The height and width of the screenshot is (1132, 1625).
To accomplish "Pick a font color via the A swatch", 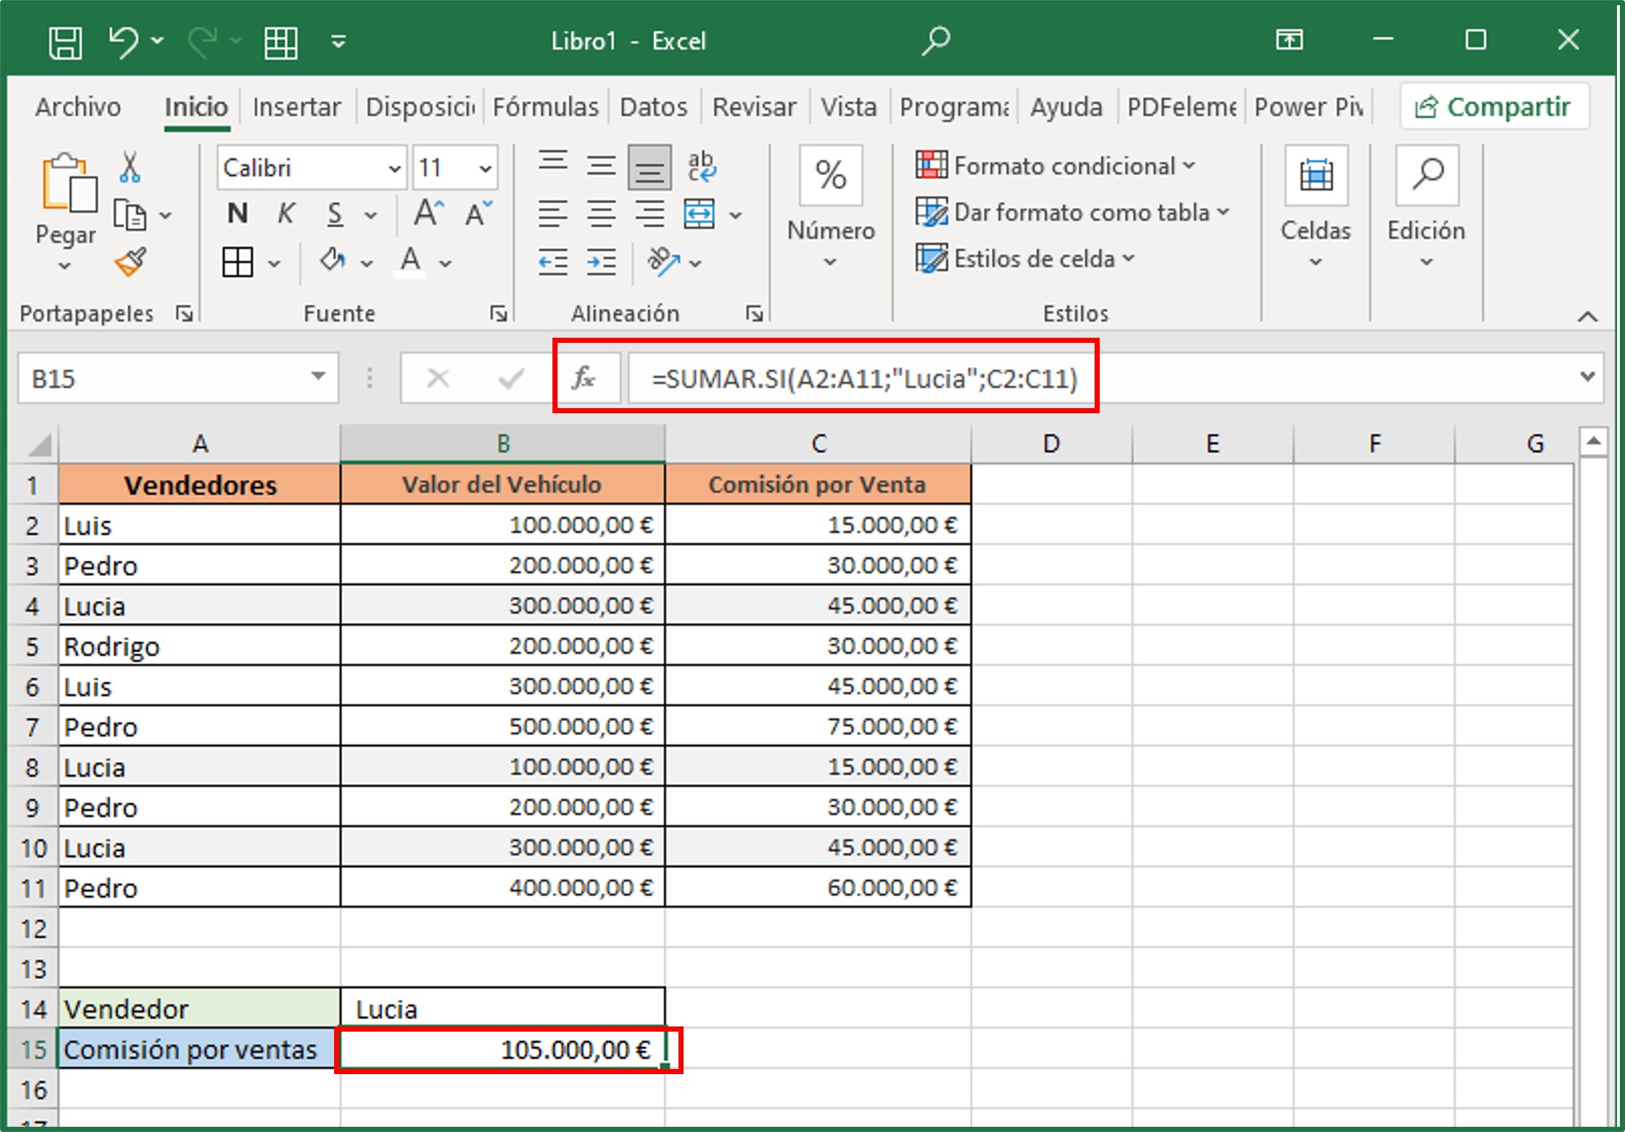I will [411, 261].
